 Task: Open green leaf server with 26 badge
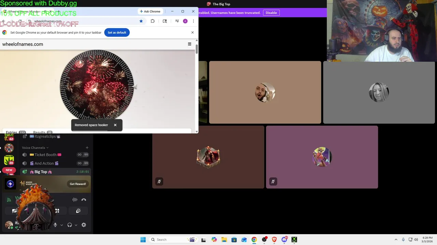9,160
